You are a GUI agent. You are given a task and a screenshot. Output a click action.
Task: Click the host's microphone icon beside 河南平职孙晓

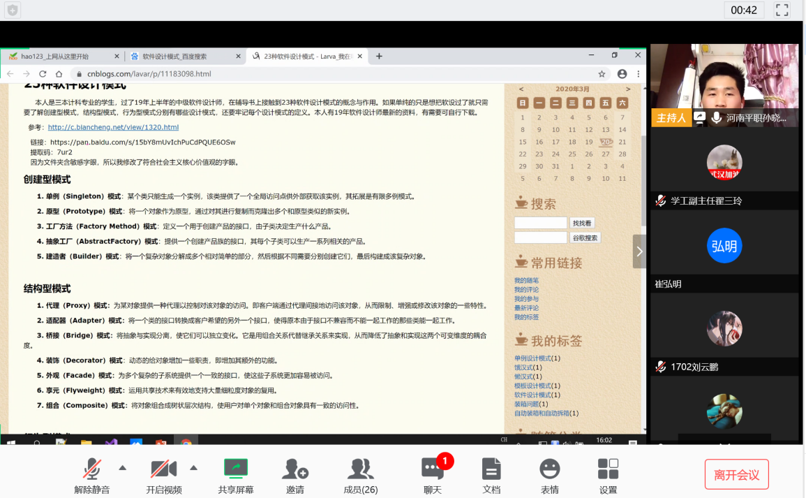[x=716, y=118]
